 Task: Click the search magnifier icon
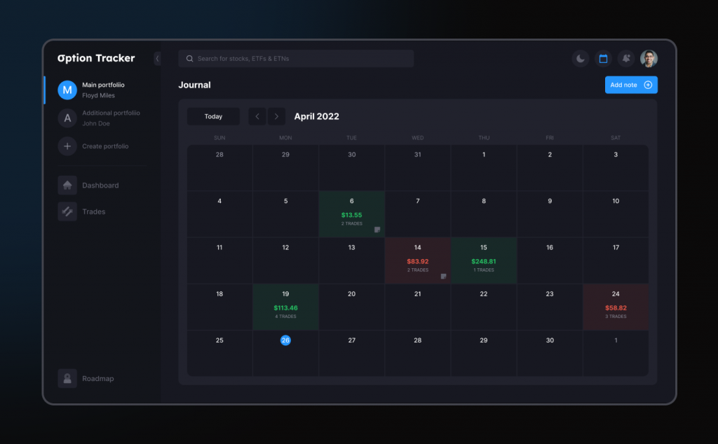[189, 59]
